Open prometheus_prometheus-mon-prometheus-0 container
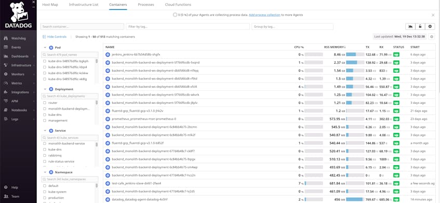Image resolution: width=440 pixels, height=203 pixels. click(x=144, y=119)
